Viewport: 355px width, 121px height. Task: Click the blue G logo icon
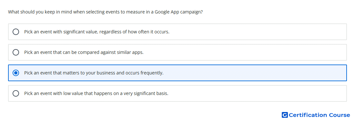click(285, 115)
